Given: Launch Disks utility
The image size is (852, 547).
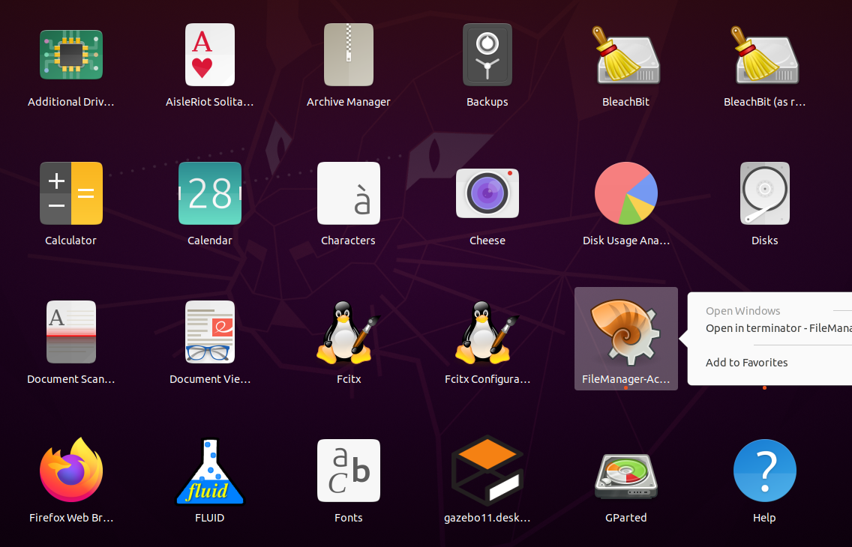Looking at the screenshot, I should coord(764,193).
